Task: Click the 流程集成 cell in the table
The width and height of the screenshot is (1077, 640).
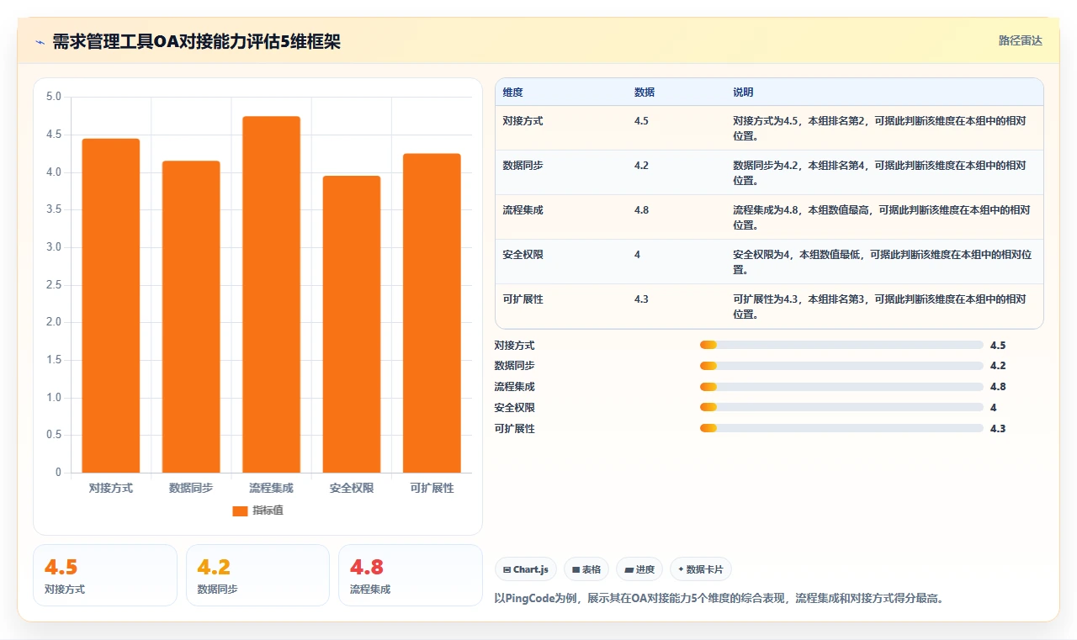Action: pos(523,210)
